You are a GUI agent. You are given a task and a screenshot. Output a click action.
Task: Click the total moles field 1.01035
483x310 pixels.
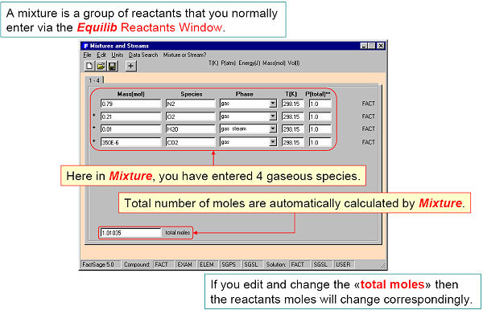coord(131,233)
